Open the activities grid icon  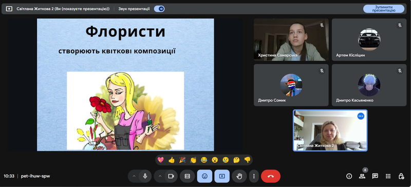pos(388,176)
